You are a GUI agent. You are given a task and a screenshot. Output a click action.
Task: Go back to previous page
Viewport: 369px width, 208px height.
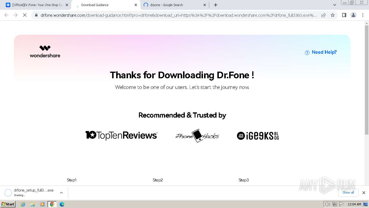pos(6,15)
